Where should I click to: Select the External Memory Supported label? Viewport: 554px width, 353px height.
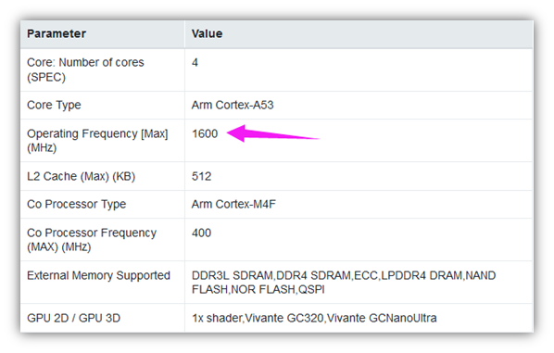98,275
